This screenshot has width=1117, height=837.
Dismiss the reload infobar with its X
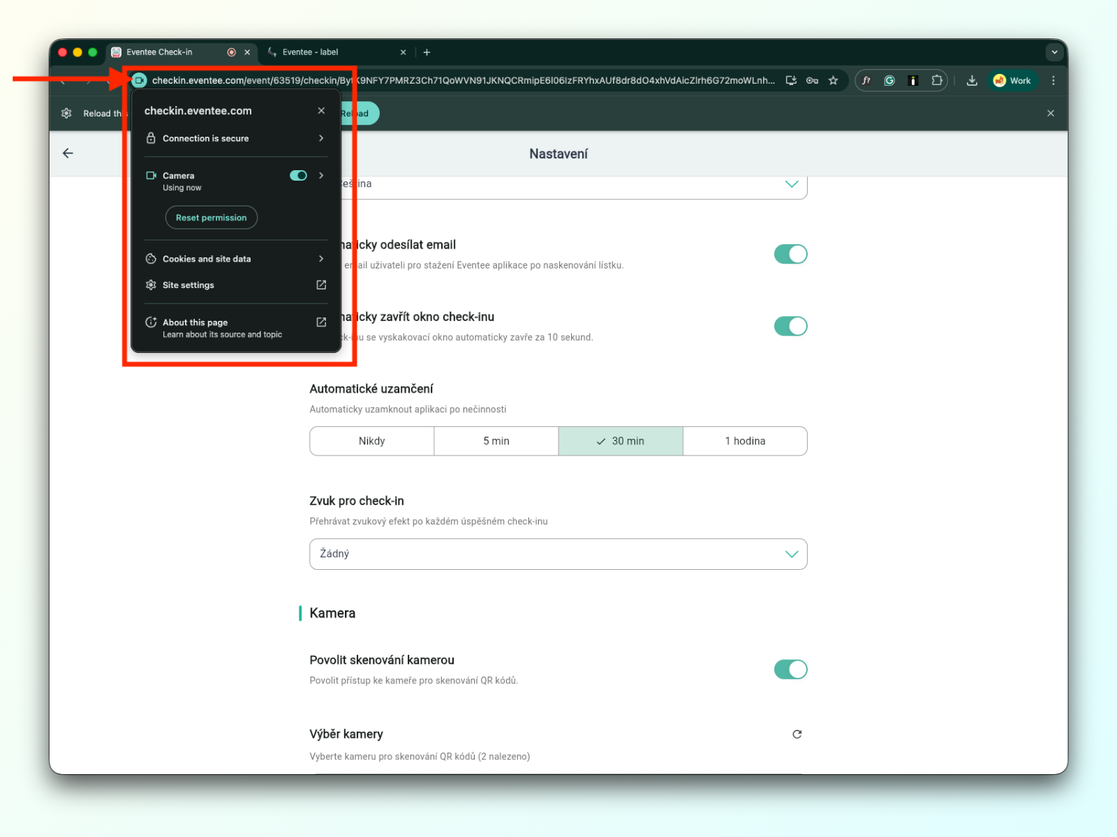(x=1051, y=113)
